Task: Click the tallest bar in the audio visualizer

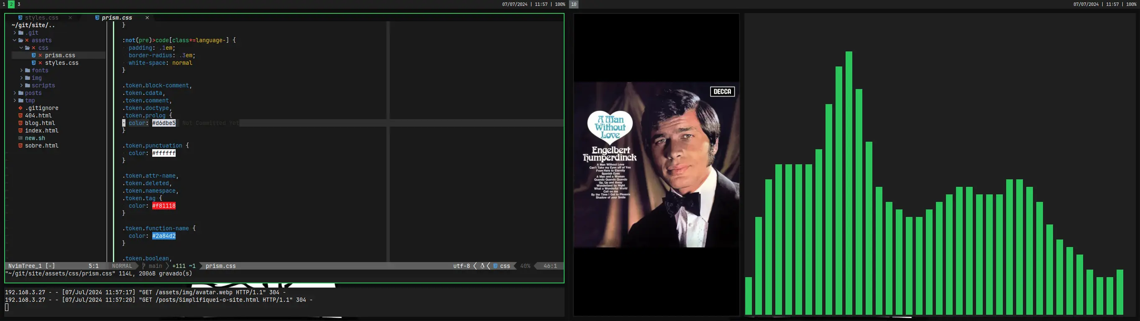Action: point(849,183)
